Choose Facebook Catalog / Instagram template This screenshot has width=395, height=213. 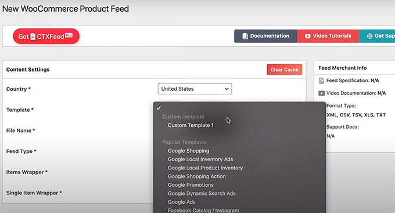tap(203, 210)
